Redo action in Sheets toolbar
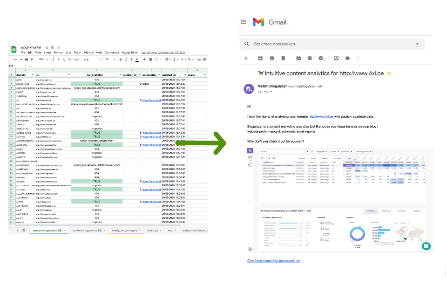 tap(21, 60)
